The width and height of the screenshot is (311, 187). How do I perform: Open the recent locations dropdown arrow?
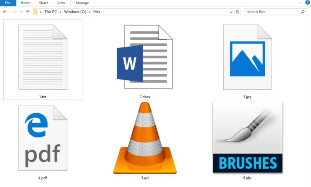[22, 12]
